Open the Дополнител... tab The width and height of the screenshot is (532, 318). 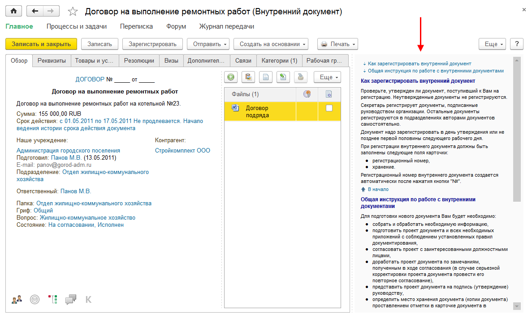[206, 61]
